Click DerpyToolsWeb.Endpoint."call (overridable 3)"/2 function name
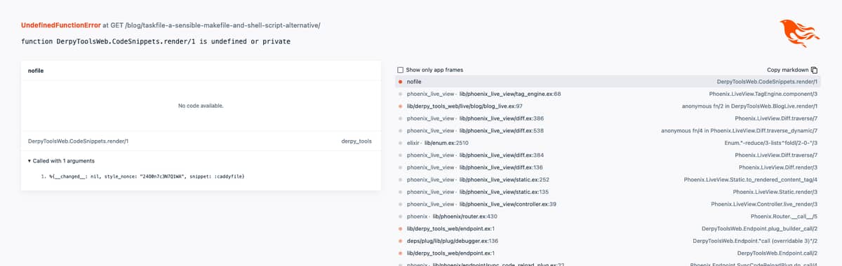This screenshot has width=842, height=266. tap(756, 241)
